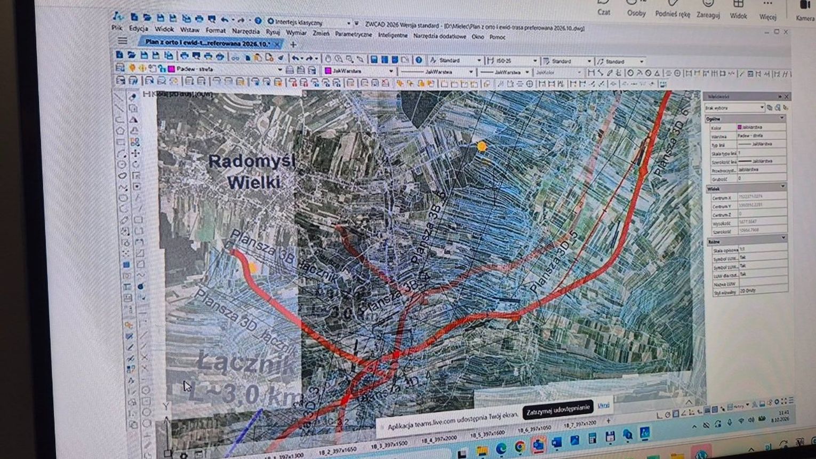
Task: Switch to layout tab 18_6_397x1050
Action: 533,429
